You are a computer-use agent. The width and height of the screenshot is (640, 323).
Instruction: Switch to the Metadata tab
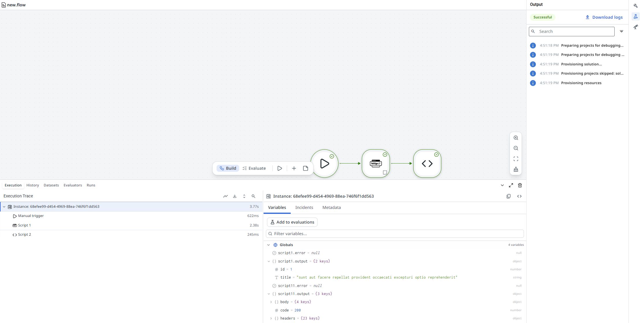point(331,207)
